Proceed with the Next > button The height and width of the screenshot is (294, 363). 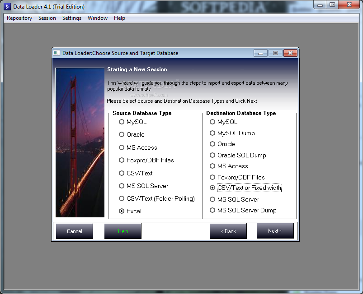pos(275,230)
